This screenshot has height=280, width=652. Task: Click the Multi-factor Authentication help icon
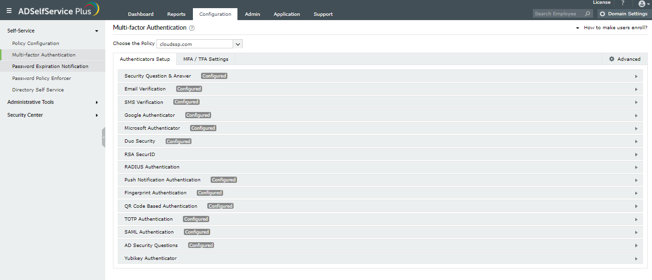[191, 28]
